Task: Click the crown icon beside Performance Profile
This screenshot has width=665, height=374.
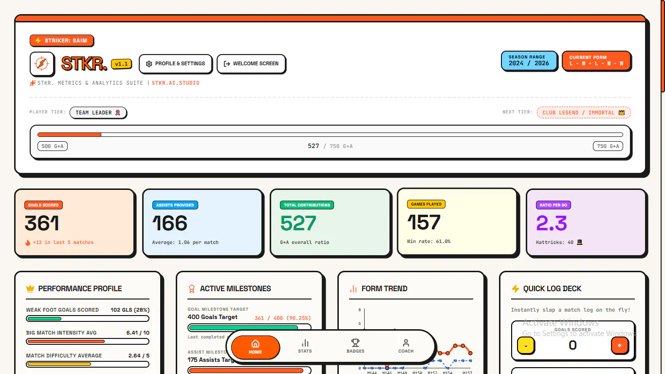Action: (30, 289)
